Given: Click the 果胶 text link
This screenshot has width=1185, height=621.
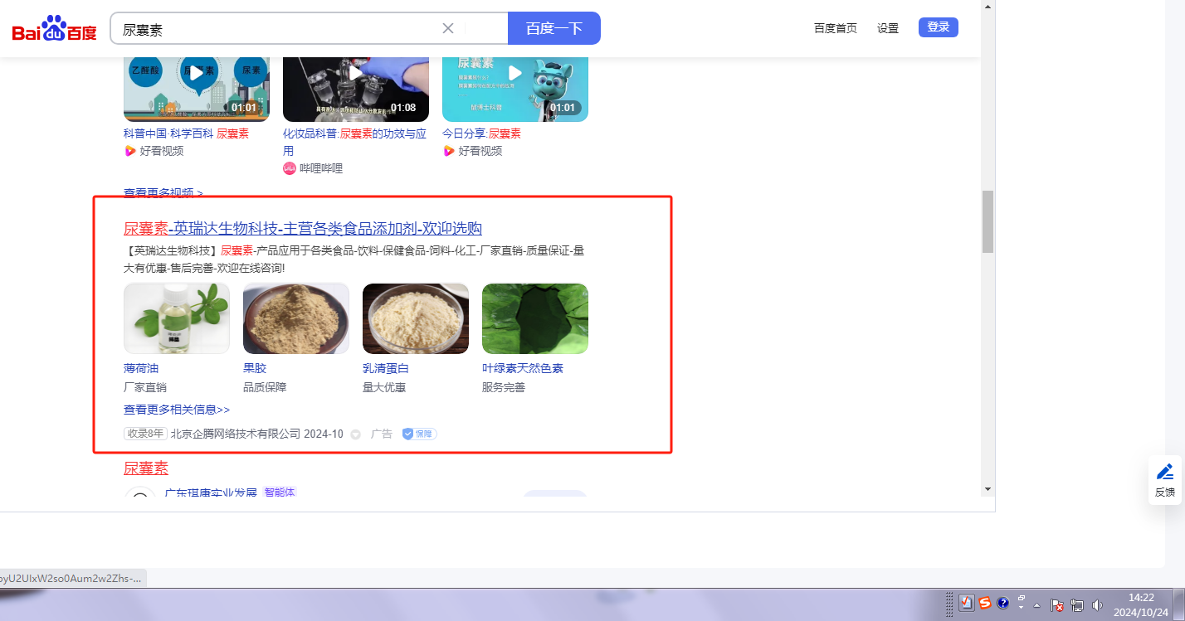Looking at the screenshot, I should click(x=255, y=368).
